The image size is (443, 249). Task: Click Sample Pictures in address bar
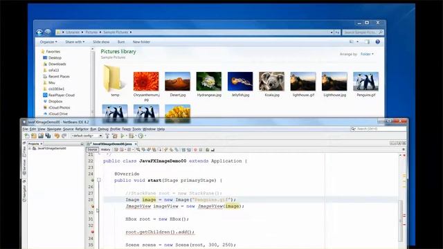(116, 33)
